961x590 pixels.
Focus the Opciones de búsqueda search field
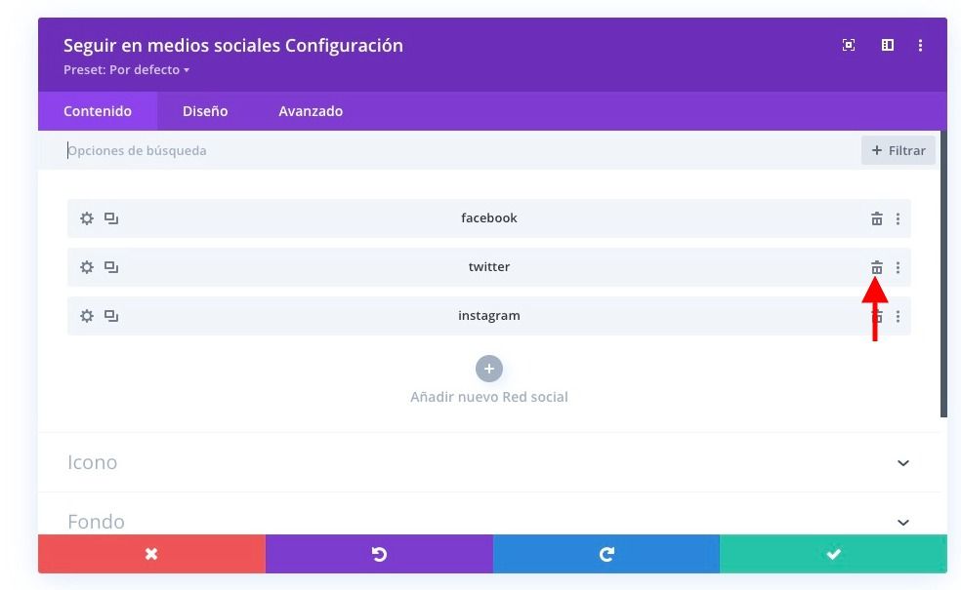pos(460,150)
